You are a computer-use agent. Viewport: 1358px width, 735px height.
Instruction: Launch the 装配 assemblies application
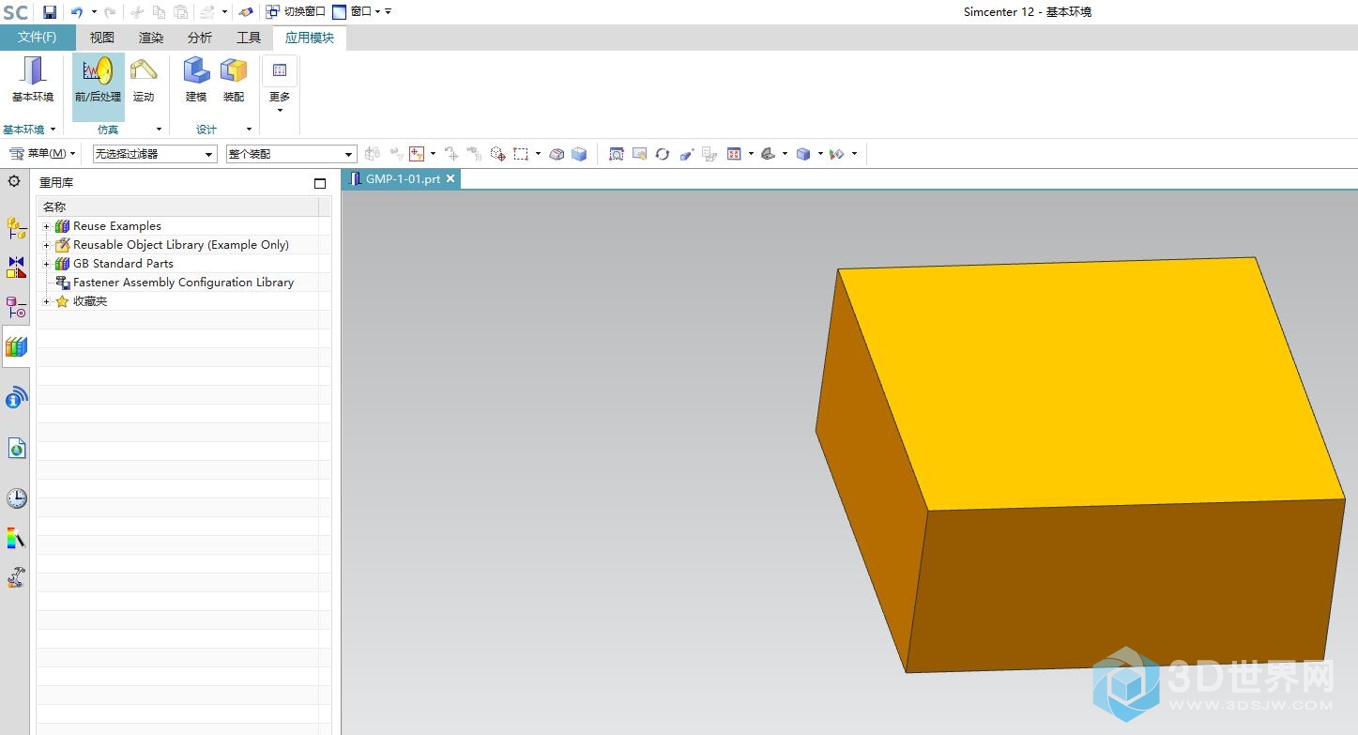tap(234, 80)
